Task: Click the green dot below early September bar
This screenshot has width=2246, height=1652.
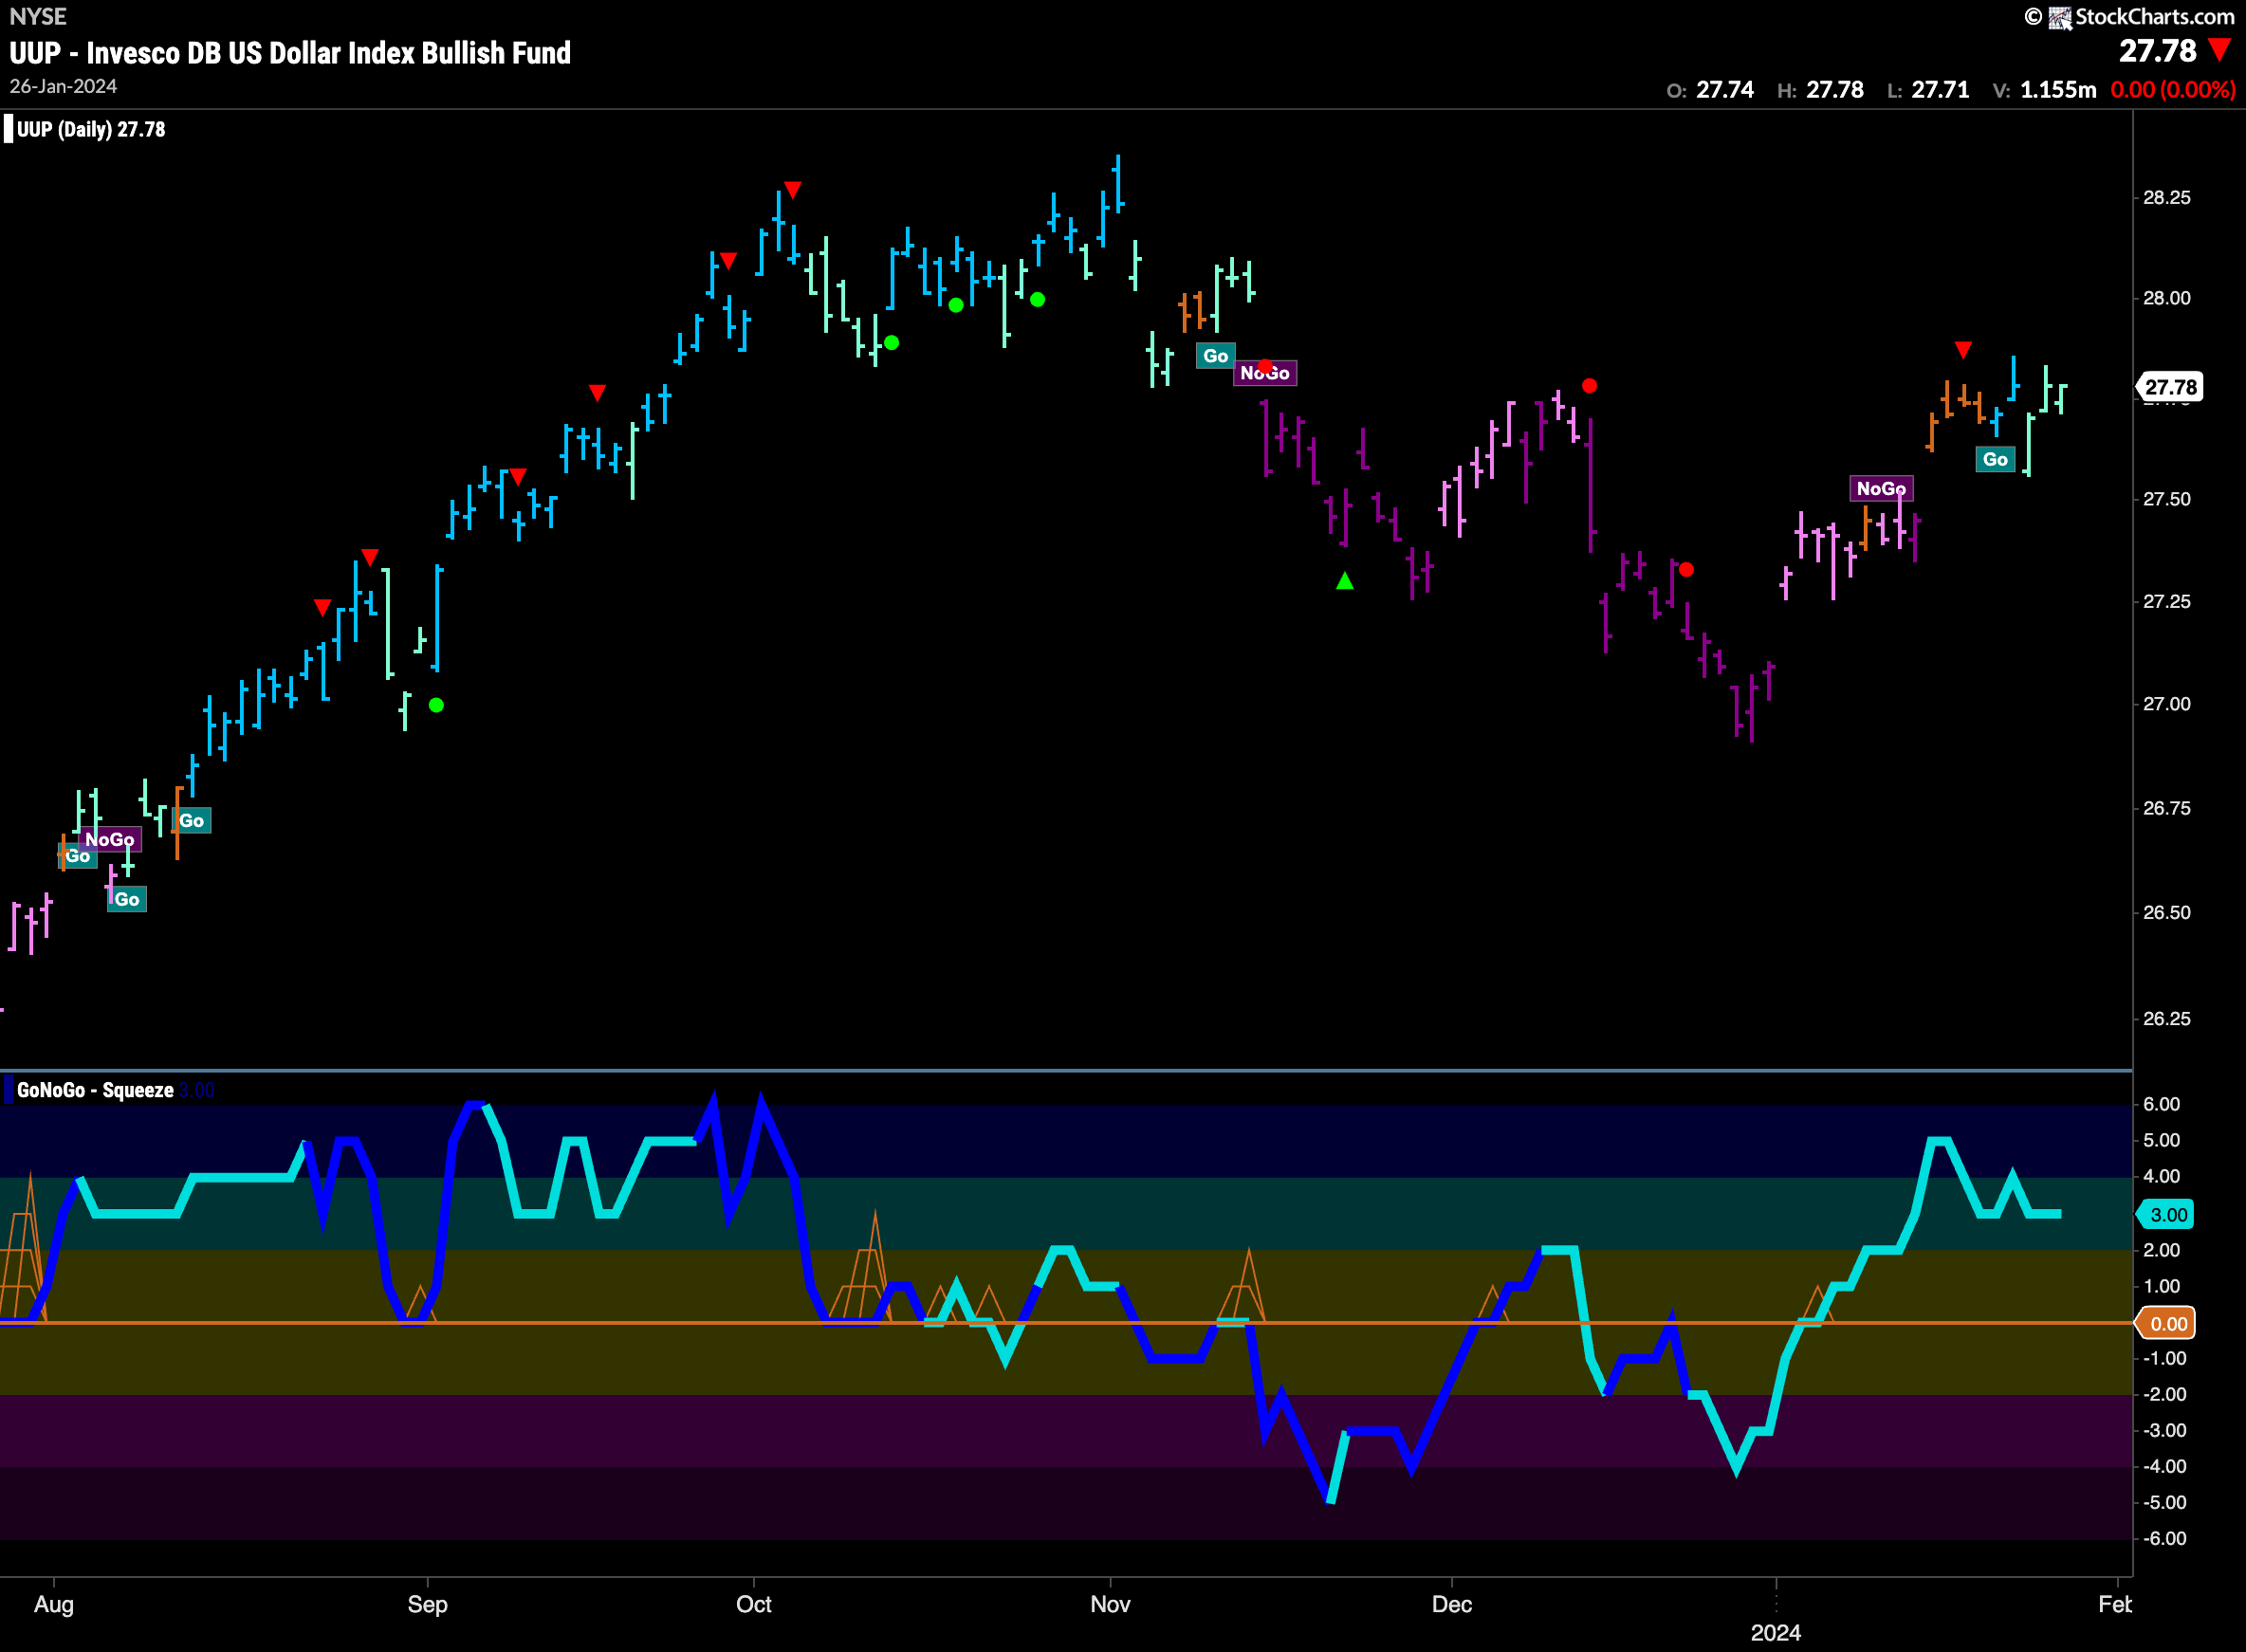Action: [x=436, y=705]
